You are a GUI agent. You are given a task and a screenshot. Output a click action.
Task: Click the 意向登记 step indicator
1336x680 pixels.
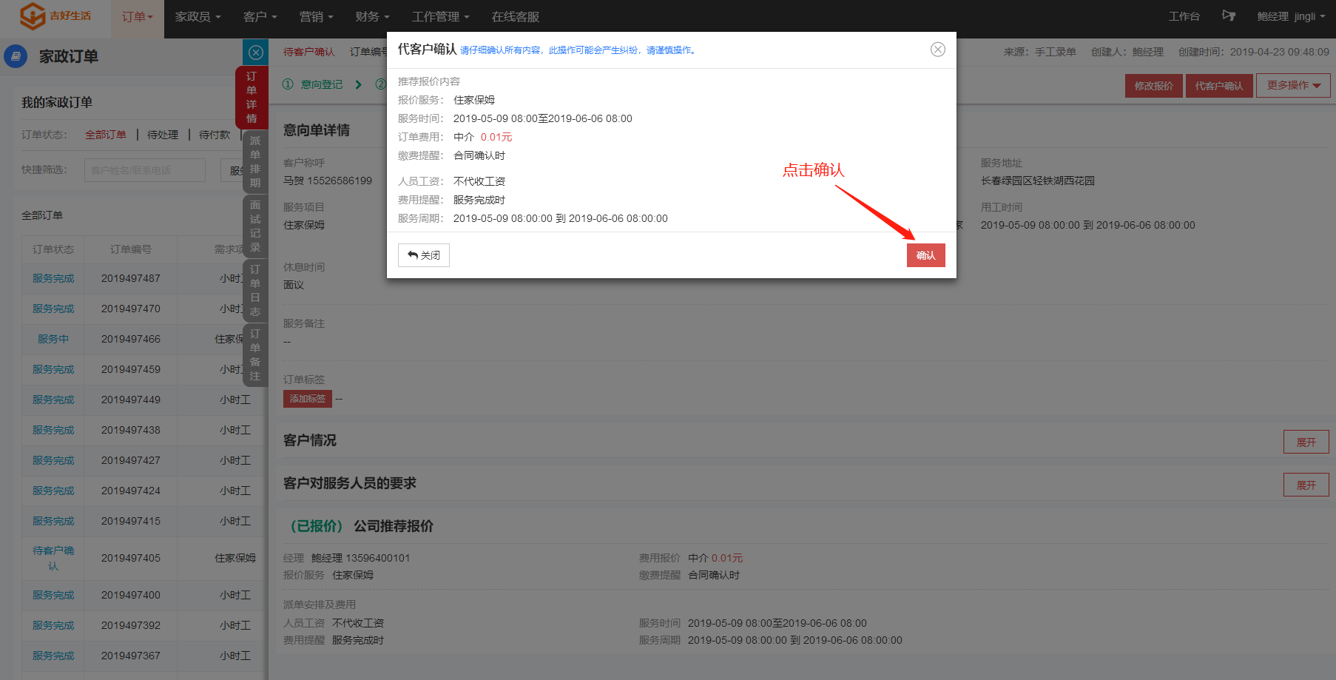313,84
